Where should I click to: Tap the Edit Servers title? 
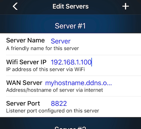pyautogui.click(x=70, y=6)
